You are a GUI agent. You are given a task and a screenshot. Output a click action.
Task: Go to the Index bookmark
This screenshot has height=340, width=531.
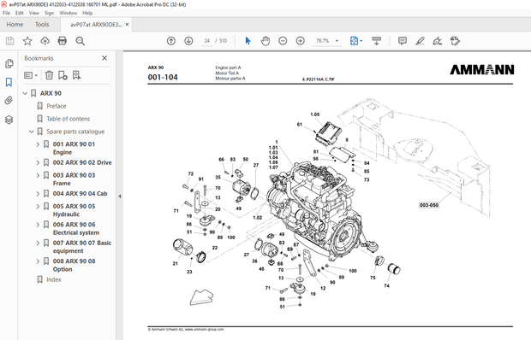tap(54, 279)
